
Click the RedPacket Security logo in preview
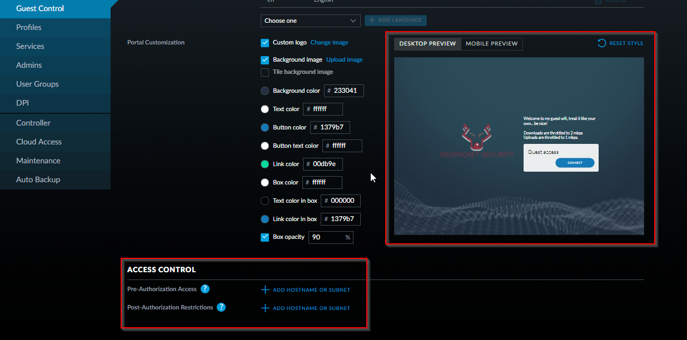[x=477, y=141]
